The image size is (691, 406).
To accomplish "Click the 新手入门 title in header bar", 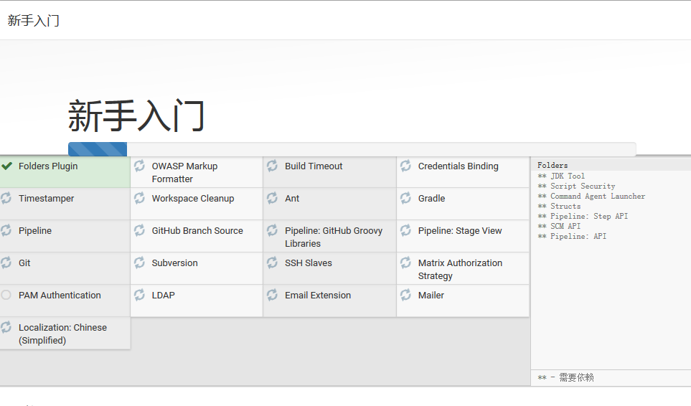I will (x=34, y=20).
